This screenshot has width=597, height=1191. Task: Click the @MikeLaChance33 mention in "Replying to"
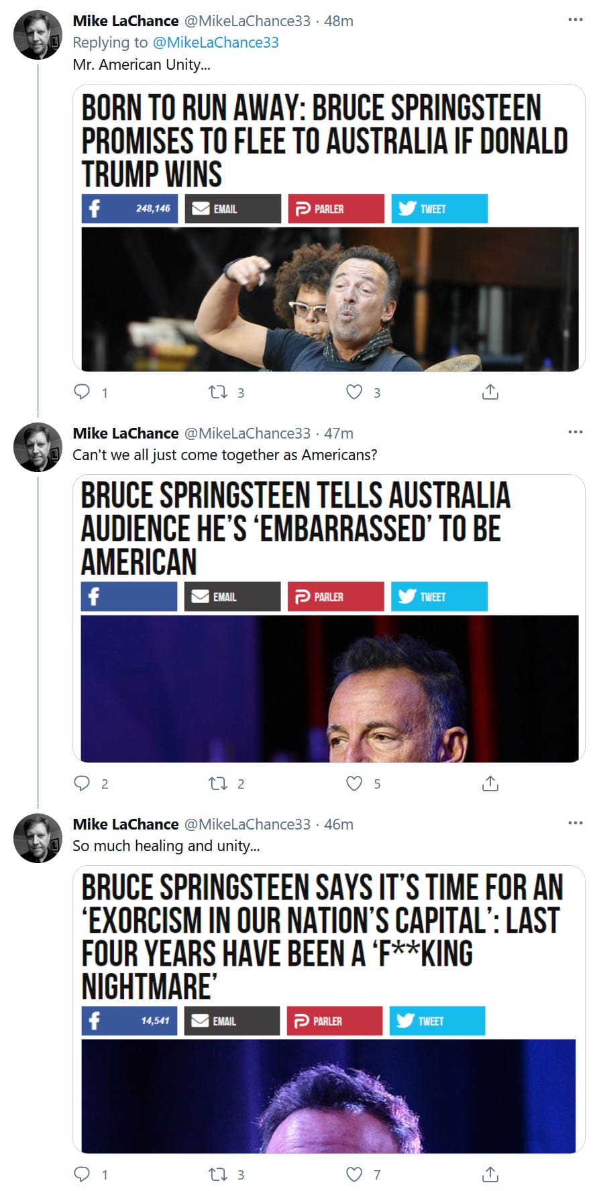(x=215, y=42)
